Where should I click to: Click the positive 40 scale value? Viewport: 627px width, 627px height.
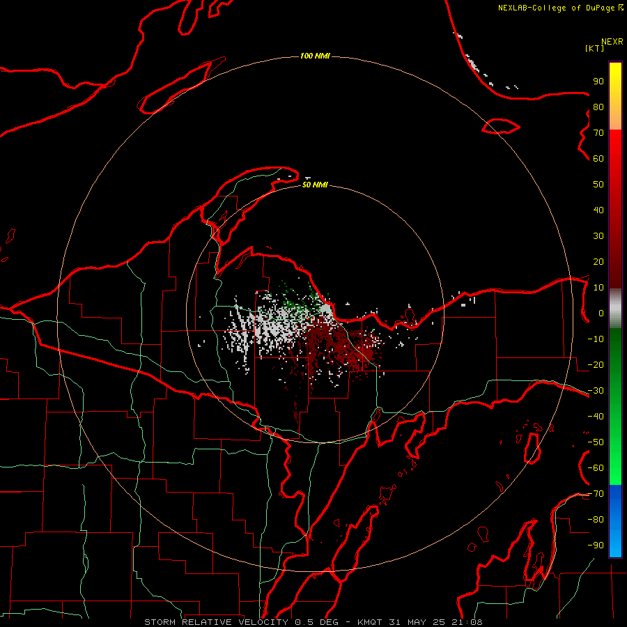tap(598, 210)
